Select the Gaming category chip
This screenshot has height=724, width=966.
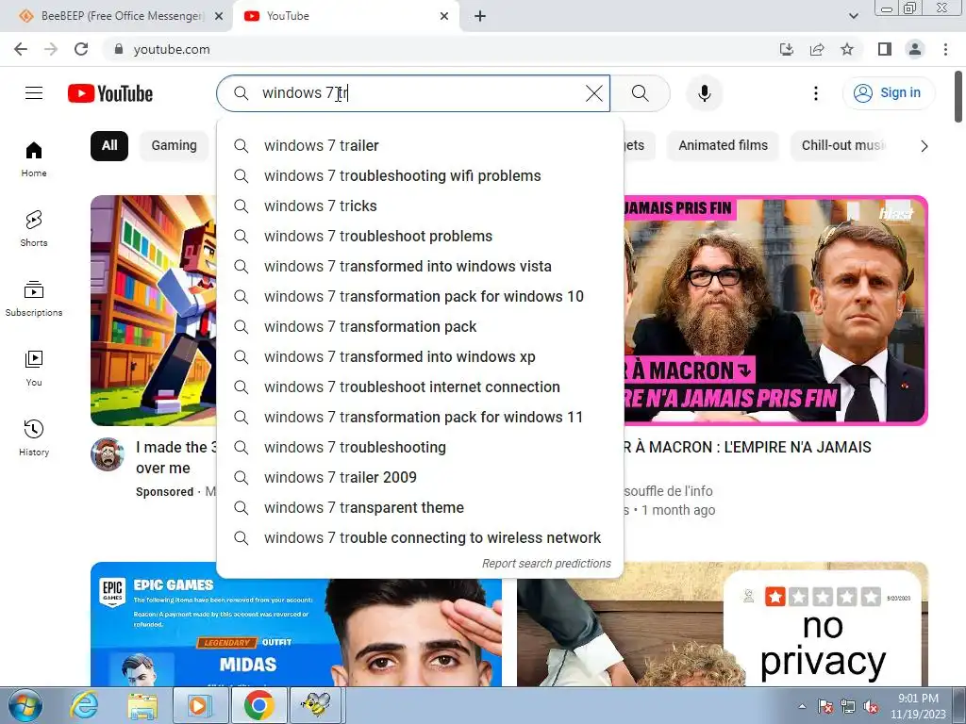[175, 146]
